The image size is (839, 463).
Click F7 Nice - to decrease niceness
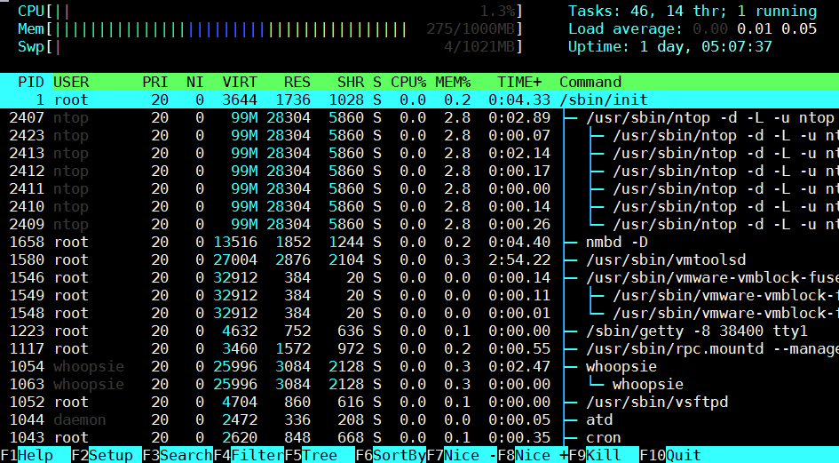coord(462,455)
